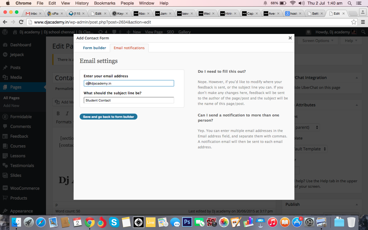
Task: Click the Media icon in sidebar
Action: [x=5, y=77]
